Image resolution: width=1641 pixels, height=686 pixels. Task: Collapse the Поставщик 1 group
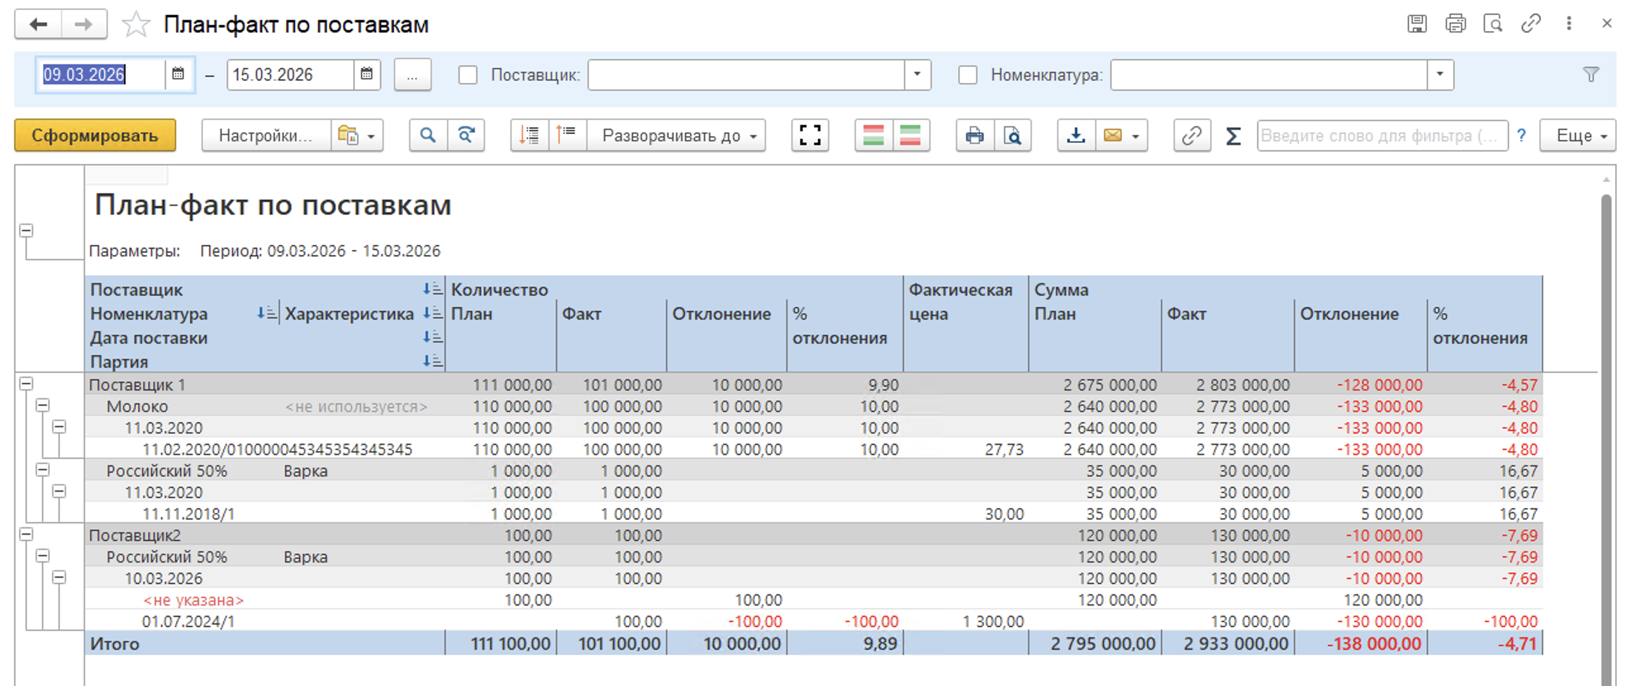click(26, 384)
